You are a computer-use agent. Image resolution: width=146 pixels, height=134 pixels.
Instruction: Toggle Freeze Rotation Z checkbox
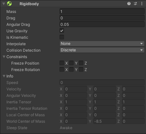click(81, 69)
